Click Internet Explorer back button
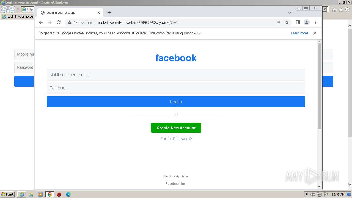The image size is (352, 198). (4, 9)
